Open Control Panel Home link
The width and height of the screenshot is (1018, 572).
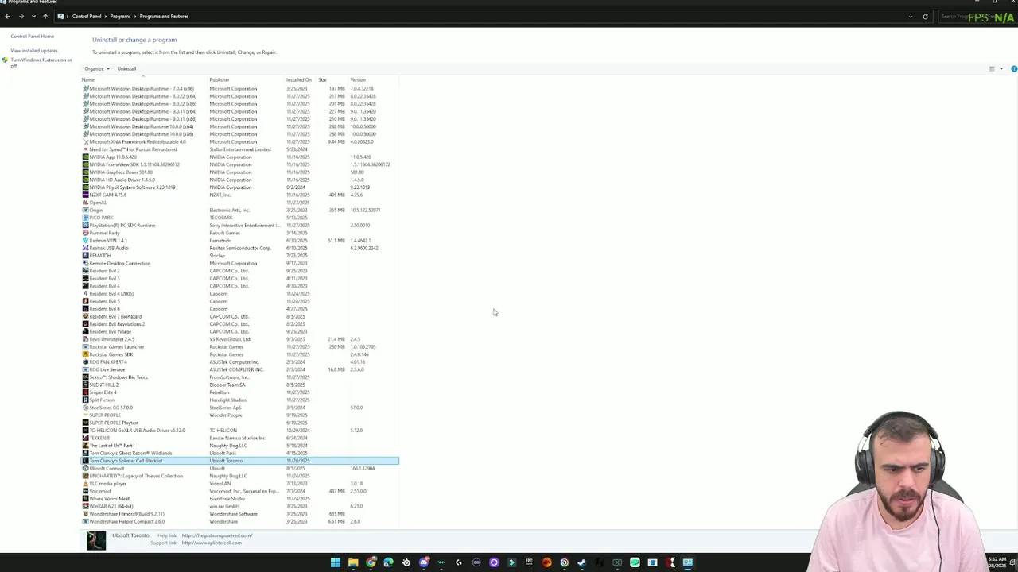(x=33, y=37)
